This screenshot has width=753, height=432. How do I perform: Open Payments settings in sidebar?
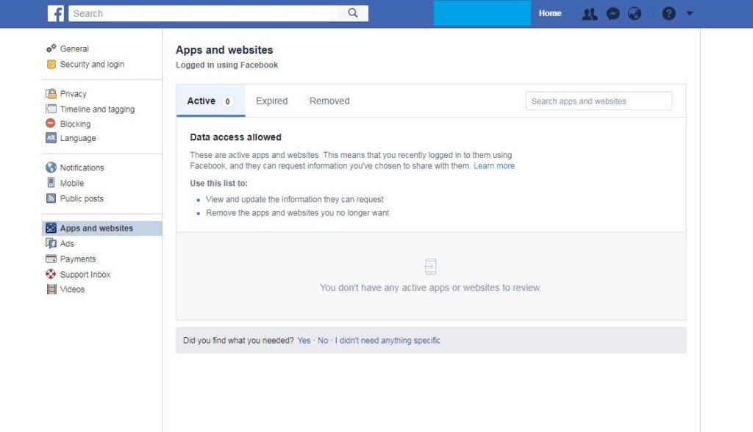pyautogui.click(x=78, y=259)
